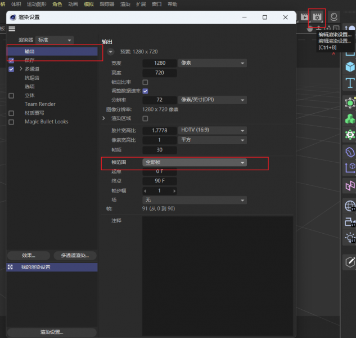The image size is (356, 338).
Task: Open the hamburger menu in render settings dialog
Action: click(12, 29)
